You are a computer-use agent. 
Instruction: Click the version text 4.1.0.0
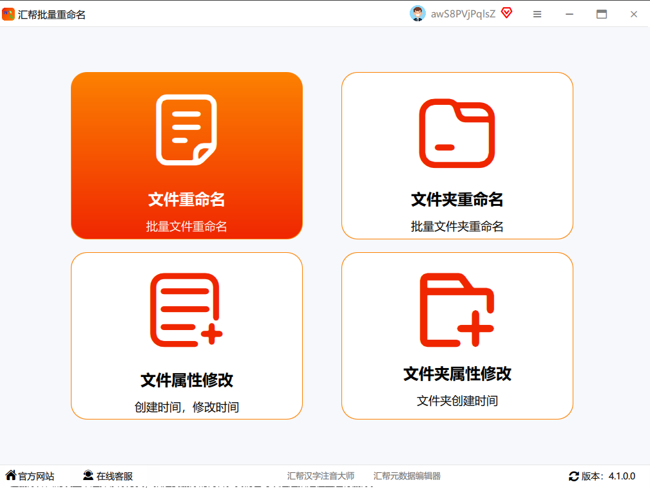pos(622,476)
